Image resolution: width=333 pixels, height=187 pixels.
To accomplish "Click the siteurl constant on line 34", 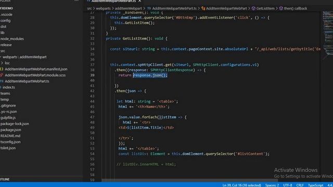I will (130, 49).
